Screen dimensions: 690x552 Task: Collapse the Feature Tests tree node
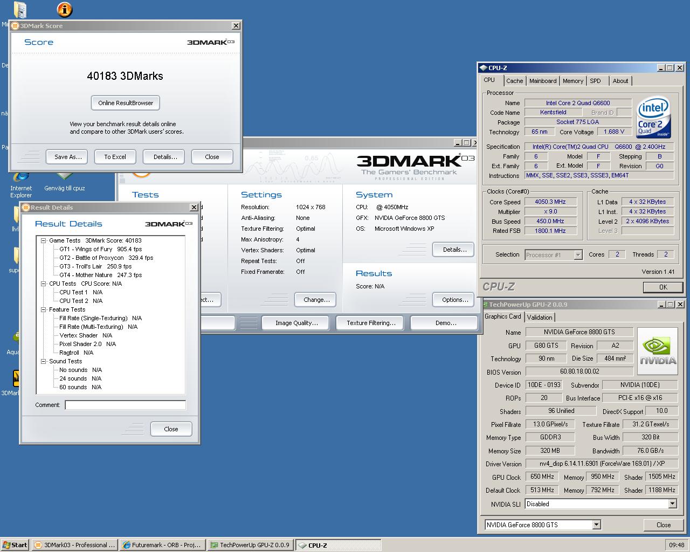tap(44, 310)
